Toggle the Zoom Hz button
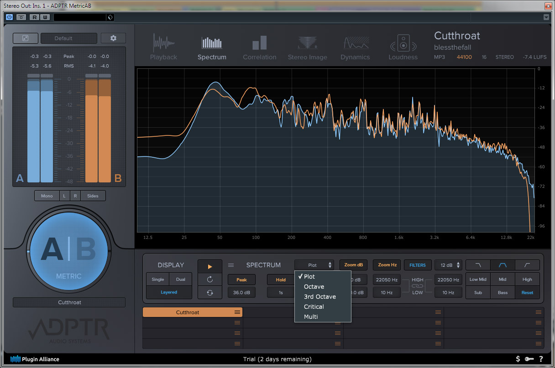The image size is (555, 368). coord(387,265)
